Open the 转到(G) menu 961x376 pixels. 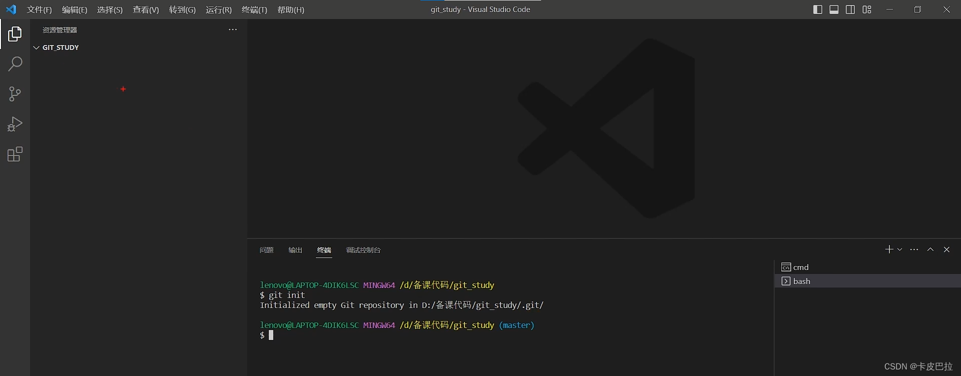click(182, 9)
